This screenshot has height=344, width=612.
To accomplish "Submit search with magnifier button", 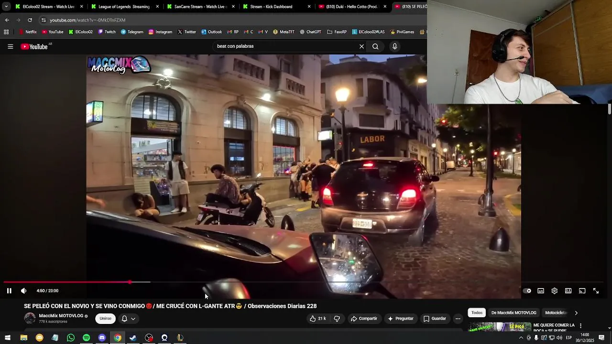I will point(375,46).
